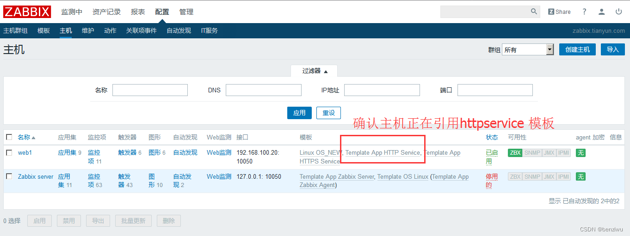Click SNMP badge in web1 row
The height and width of the screenshot is (236, 630).
click(532, 152)
